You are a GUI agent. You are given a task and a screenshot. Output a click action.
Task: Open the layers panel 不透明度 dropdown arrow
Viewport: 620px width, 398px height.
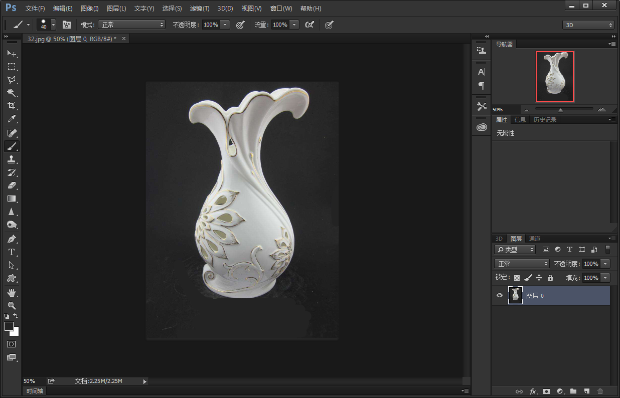click(606, 264)
